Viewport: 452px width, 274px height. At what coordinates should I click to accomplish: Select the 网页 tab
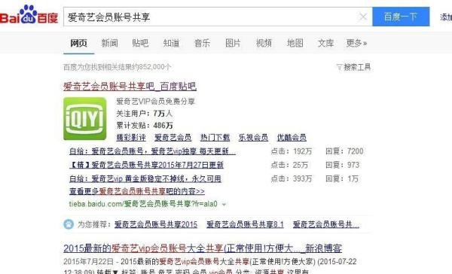(78, 43)
